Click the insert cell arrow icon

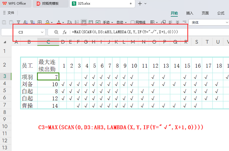click(x=98, y=22)
